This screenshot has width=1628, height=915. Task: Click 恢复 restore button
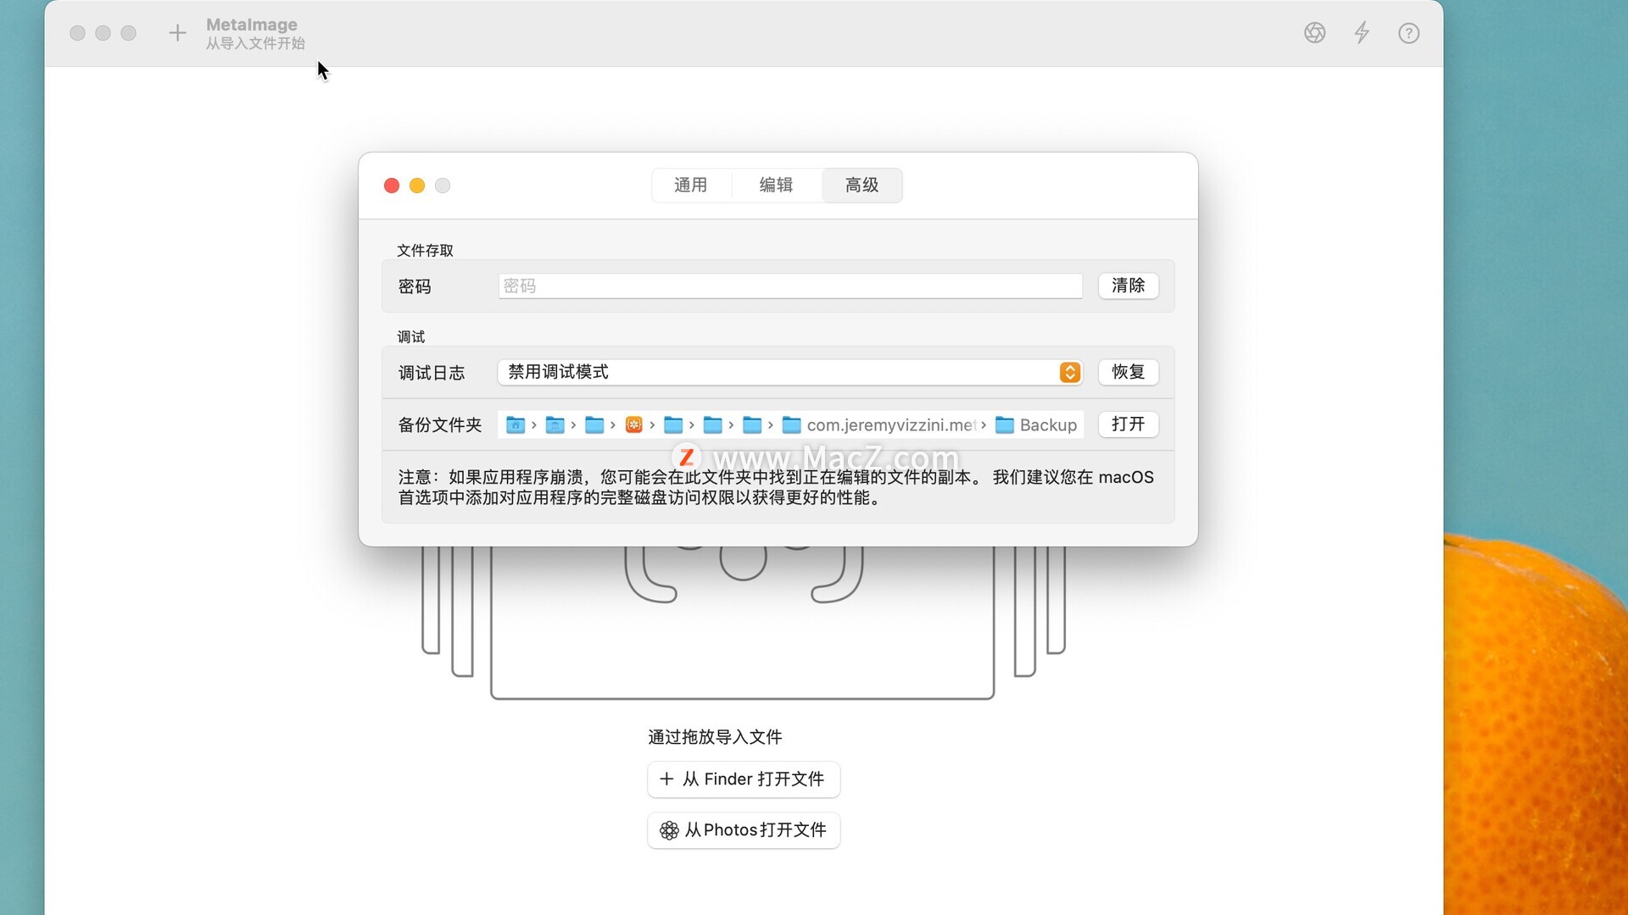click(x=1129, y=373)
